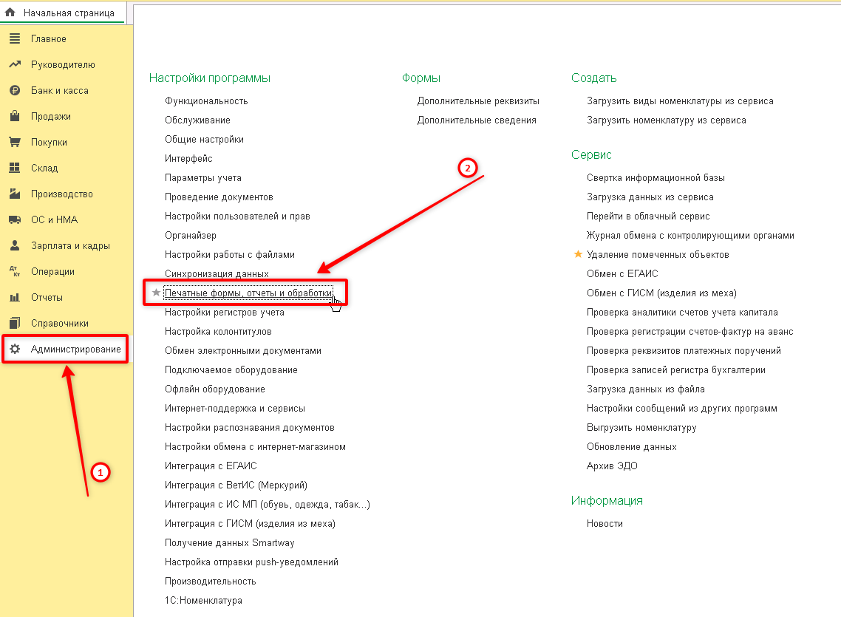The width and height of the screenshot is (841, 617).
Task: Click the ОС и НМА truck icon
Action: pyautogui.click(x=15, y=219)
